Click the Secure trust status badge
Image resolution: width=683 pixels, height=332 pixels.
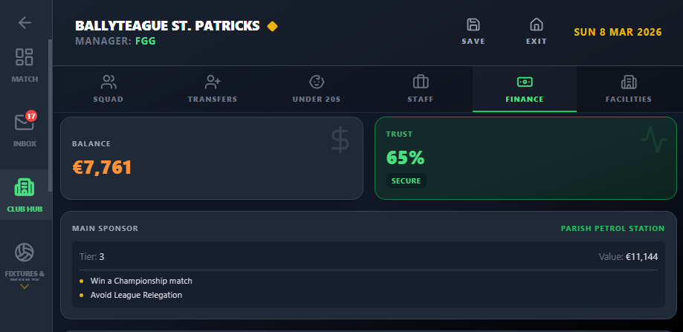(407, 180)
